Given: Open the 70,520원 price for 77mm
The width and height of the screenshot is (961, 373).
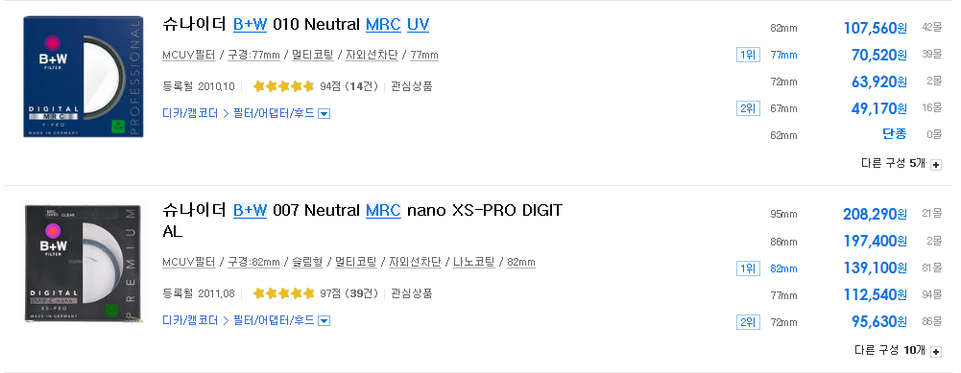Looking at the screenshot, I should click(879, 55).
